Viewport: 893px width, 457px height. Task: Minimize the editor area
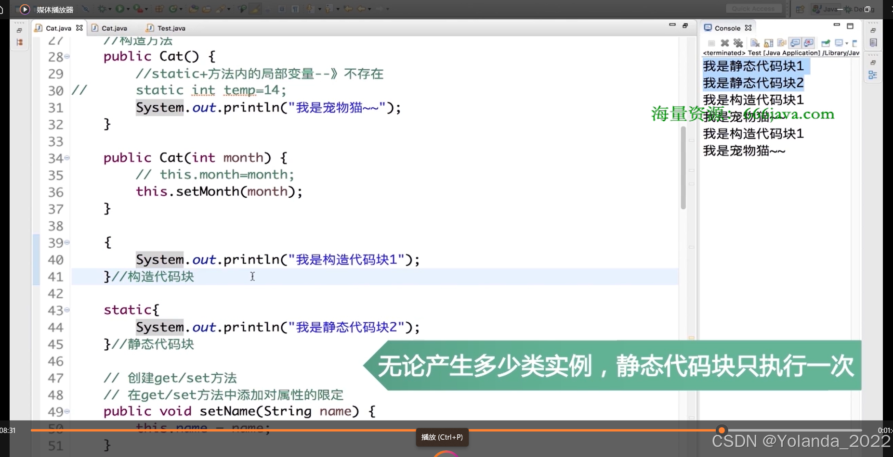pyautogui.click(x=672, y=25)
